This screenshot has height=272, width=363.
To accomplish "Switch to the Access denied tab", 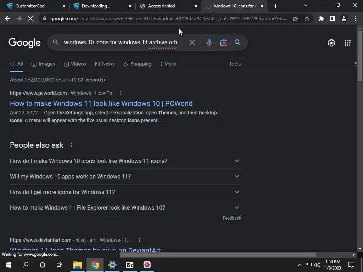I will click(161, 6).
